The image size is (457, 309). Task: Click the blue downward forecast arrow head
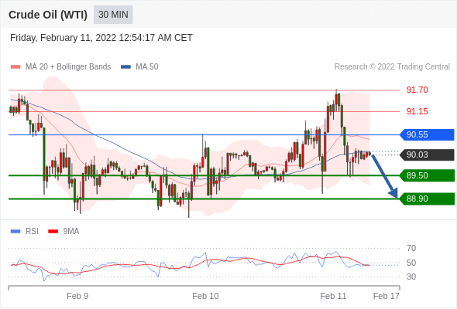(393, 193)
